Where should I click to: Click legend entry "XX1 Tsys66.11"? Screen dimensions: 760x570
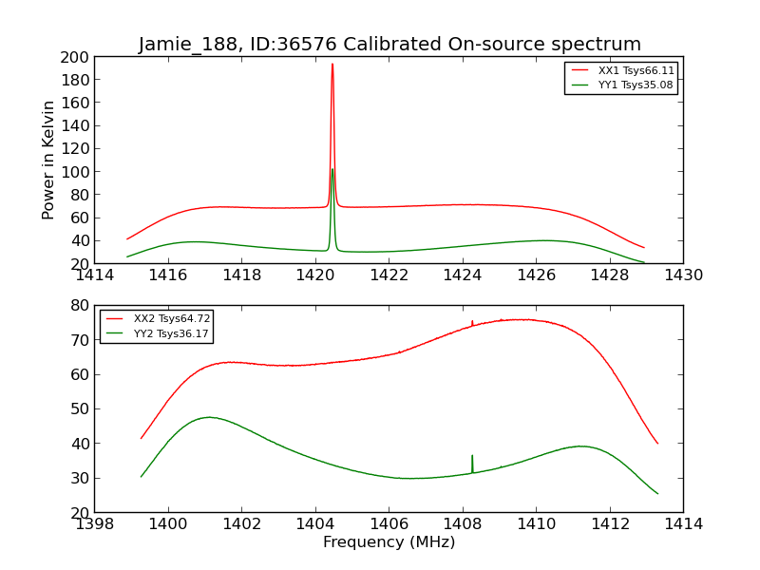(636, 70)
